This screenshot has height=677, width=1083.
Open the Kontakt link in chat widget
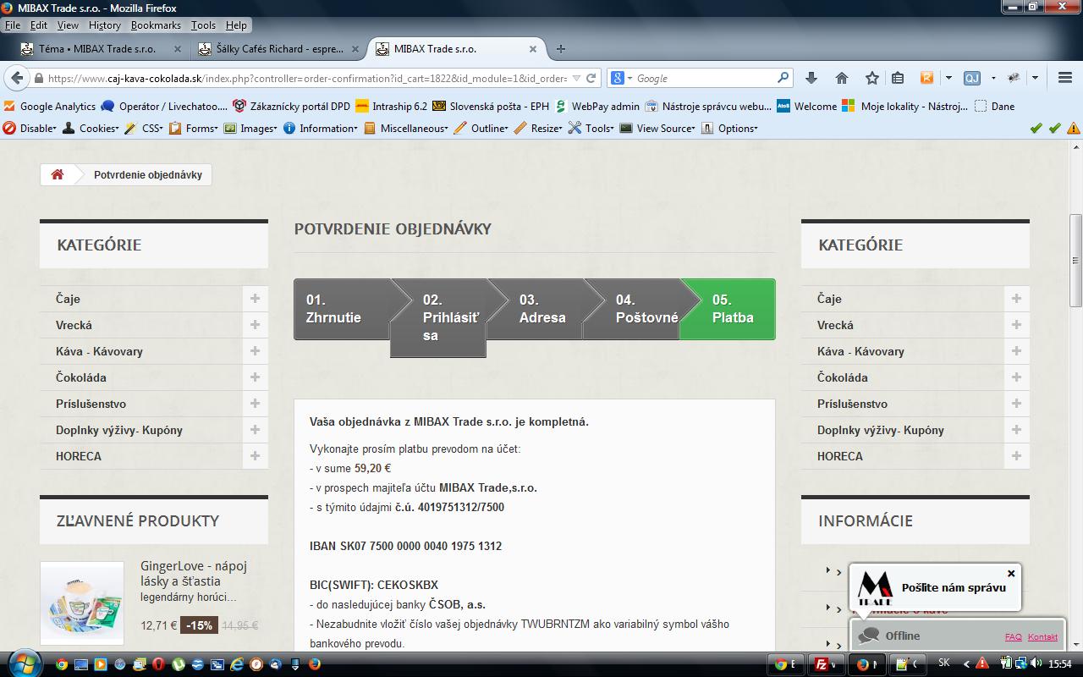coord(1042,636)
